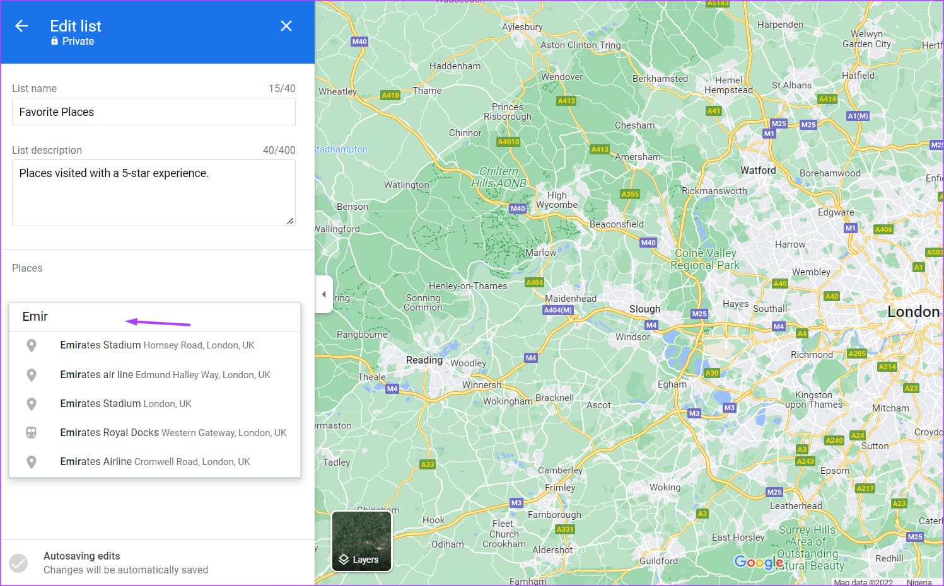Screen dimensions: 944x586
Task: Go back using the Edit list arrow
Action: pos(21,26)
